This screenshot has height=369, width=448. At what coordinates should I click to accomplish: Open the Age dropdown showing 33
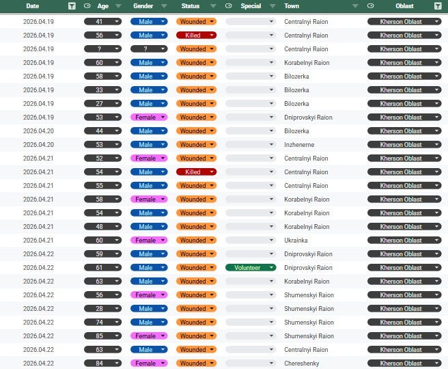[x=103, y=90]
